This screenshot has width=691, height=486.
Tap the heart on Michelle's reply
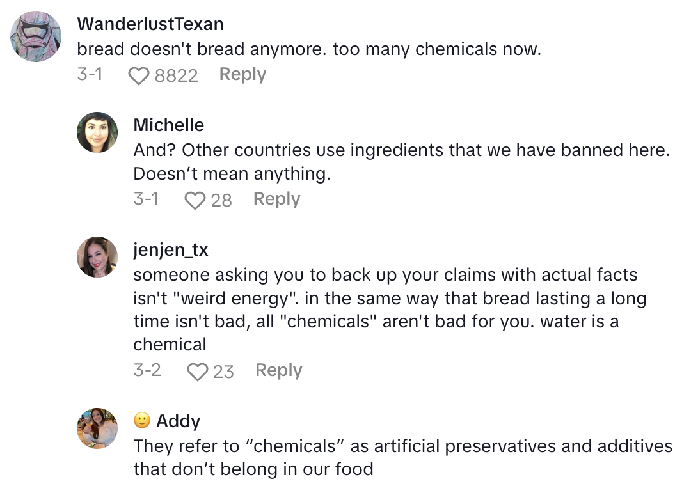(195, 201)
